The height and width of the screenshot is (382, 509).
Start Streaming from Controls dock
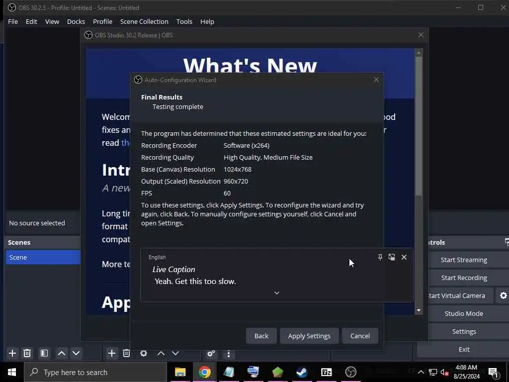pos(464,260)
